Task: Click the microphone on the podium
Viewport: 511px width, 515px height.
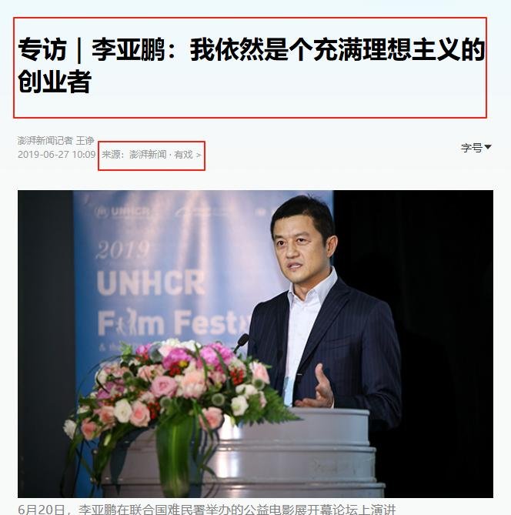Action: tap(242, 343)
